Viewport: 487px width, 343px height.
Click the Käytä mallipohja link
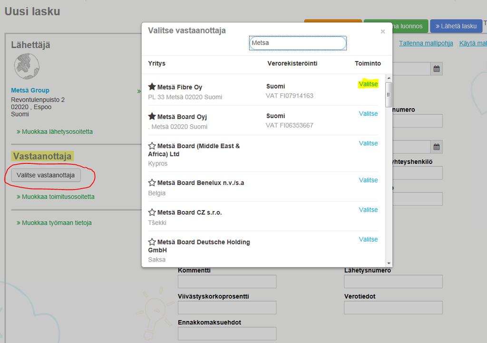(473, 43)
